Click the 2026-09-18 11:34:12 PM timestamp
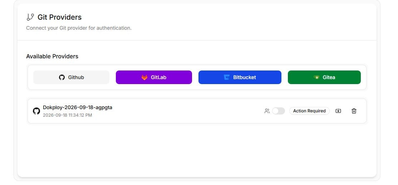The width and height of the screenshot is (398, 185). pyautogui.click(x=67, y=115)
